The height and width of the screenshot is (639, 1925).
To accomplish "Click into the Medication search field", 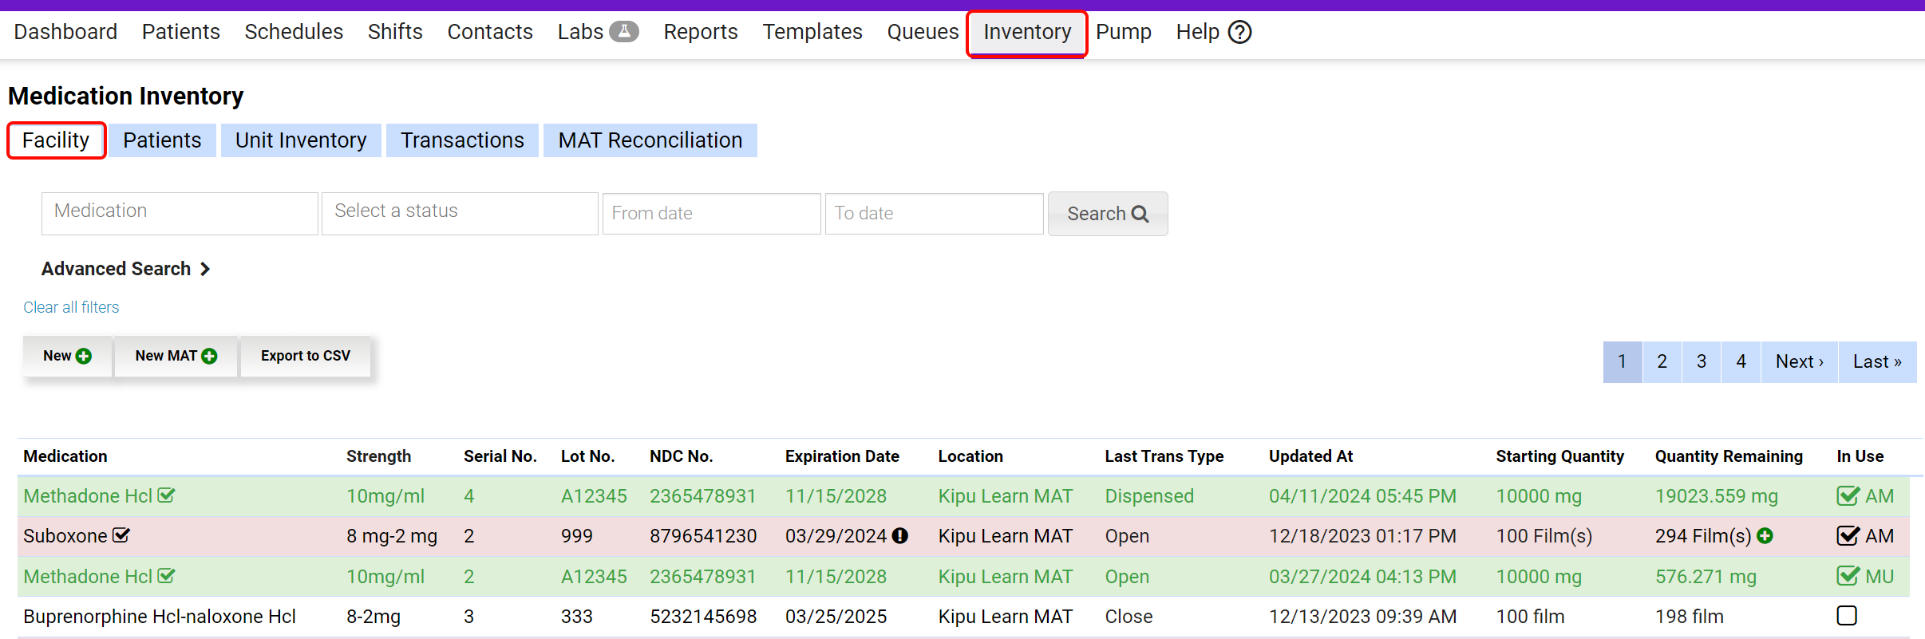I will pyautogui.click(x=180, y=213).
